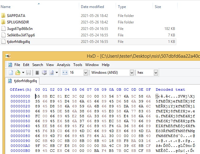
Task: Open the File menu
Action: 17,65
